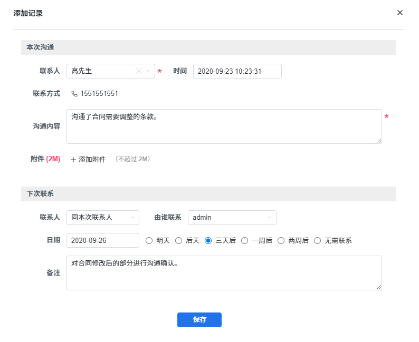Click the phone icon beside 1551551551
419x342 pixels.
coord(74,94)
